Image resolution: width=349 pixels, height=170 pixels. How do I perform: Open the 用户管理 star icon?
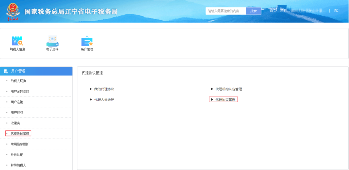pyautogui.click(x=87, y=41)
